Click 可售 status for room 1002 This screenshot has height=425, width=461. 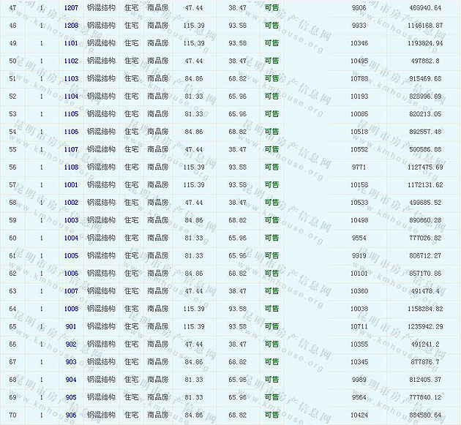pos(271,203)
